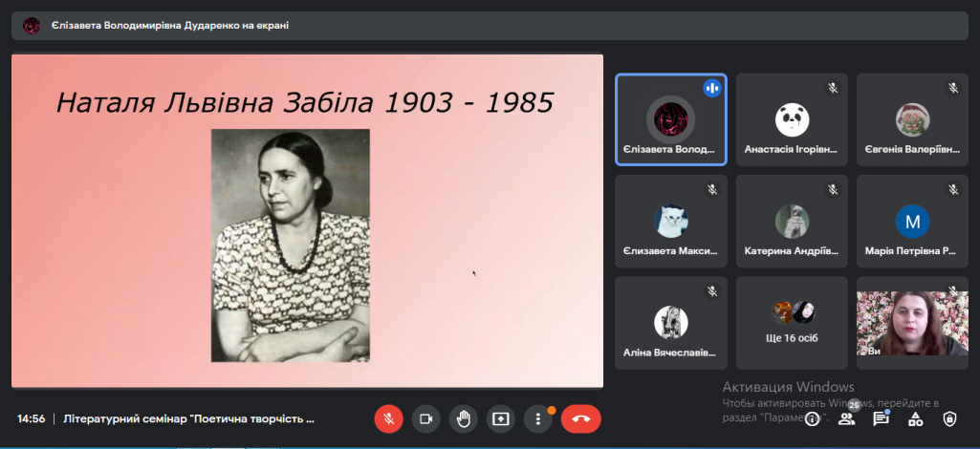Viewport: 980px width, 449px height.
Task: Select Катерина Андріївна's participant tile
Action: (792, 222)
